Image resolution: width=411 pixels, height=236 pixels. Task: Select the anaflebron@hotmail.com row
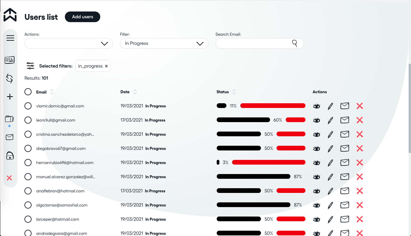(28, 191)
